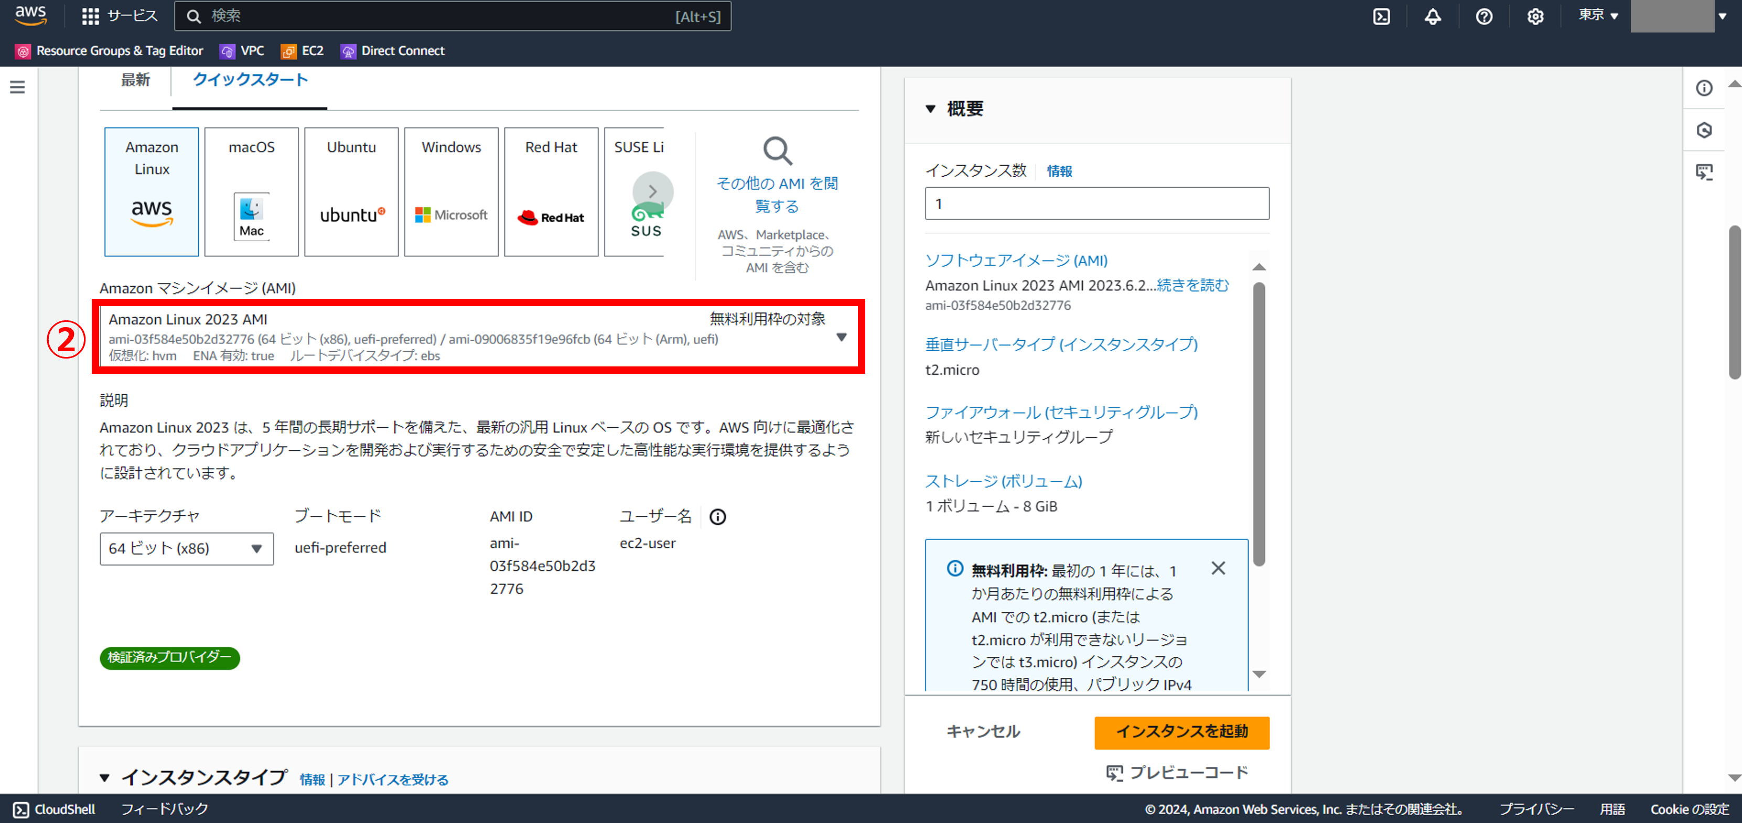This screenshot has height=823, width=1742.
Task: Open info panel icon on right sidebar
Action: (x=1704, y=88)
